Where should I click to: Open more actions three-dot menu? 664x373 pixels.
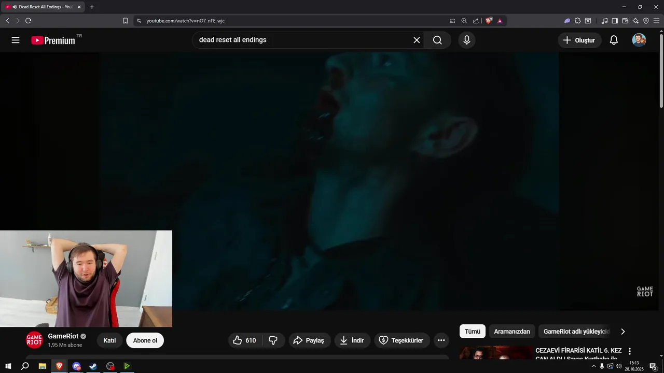pyautogui.click(x=441, y=340)
